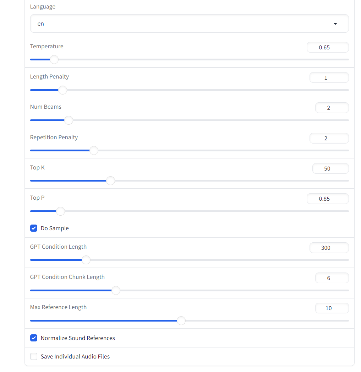Focus the Max Reference Length number box
Viewport: 361px width, 372px height.
(x=332, y=308)
